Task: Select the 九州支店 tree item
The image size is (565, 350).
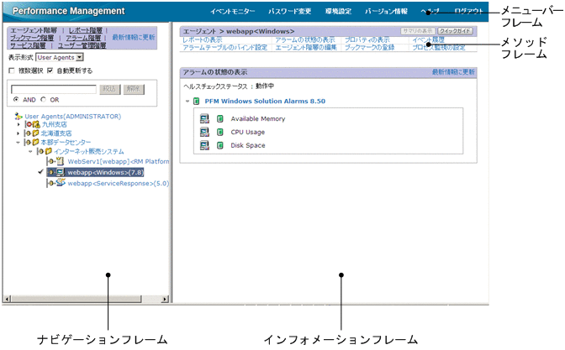Action: [55, 124]
